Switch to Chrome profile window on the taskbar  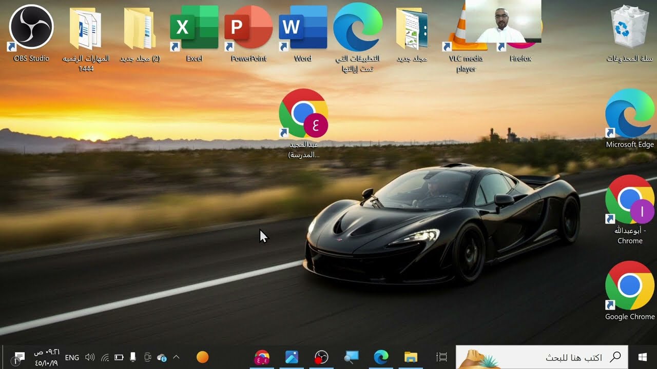coord(262,357)
